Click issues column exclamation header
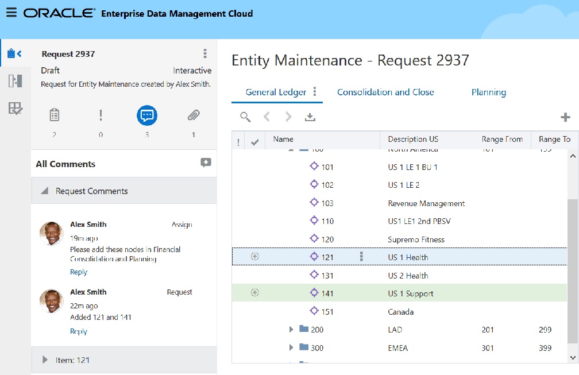The image size is (579, 375). click(238, 142)
